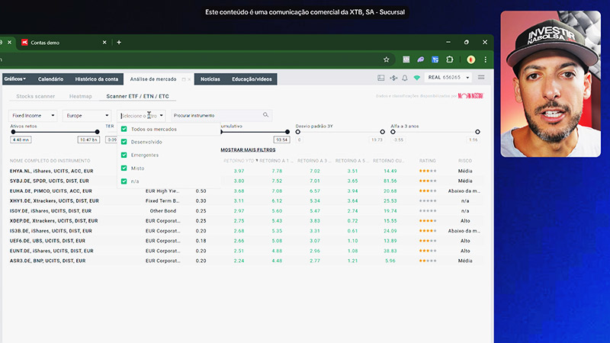The width and height of the screenshot is (610, 343).
Task: Click EHYA.NL star rating
Action: pos(428,171)
